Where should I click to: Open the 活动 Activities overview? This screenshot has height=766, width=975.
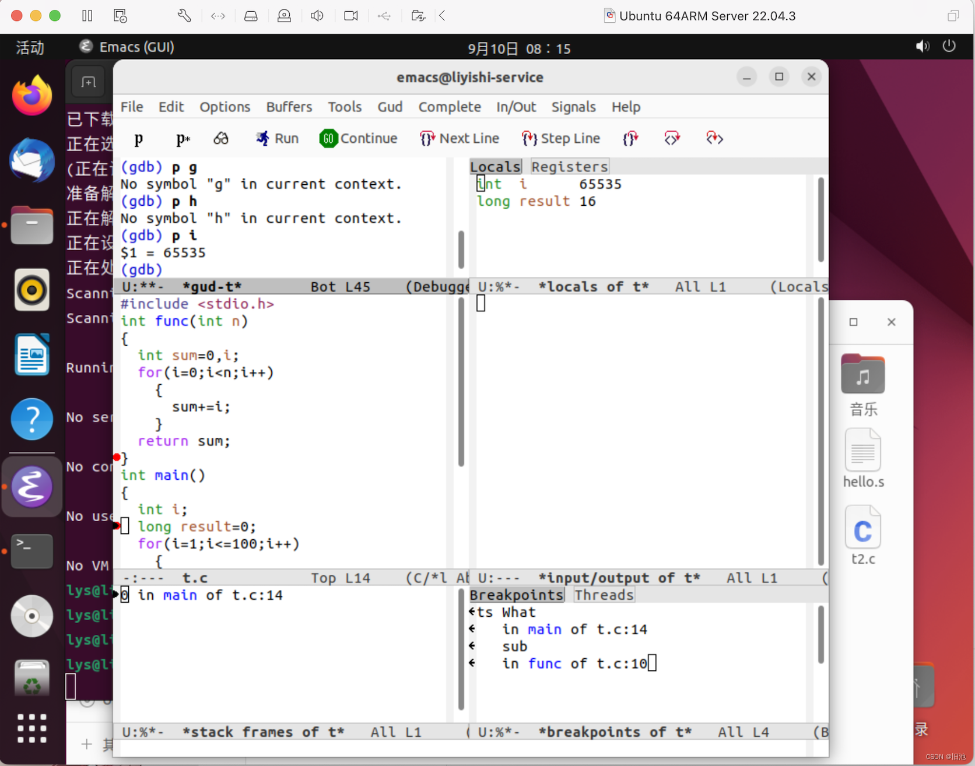coord(30,47)
